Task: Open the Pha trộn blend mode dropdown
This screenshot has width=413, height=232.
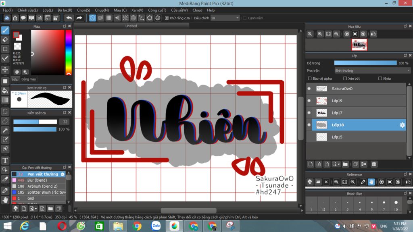Action: click(x=372, y=71)
